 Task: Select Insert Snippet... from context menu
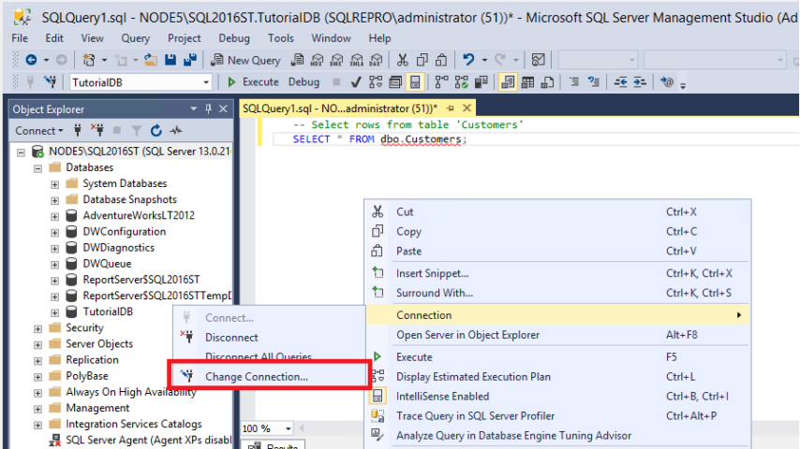tap(558, 273)
